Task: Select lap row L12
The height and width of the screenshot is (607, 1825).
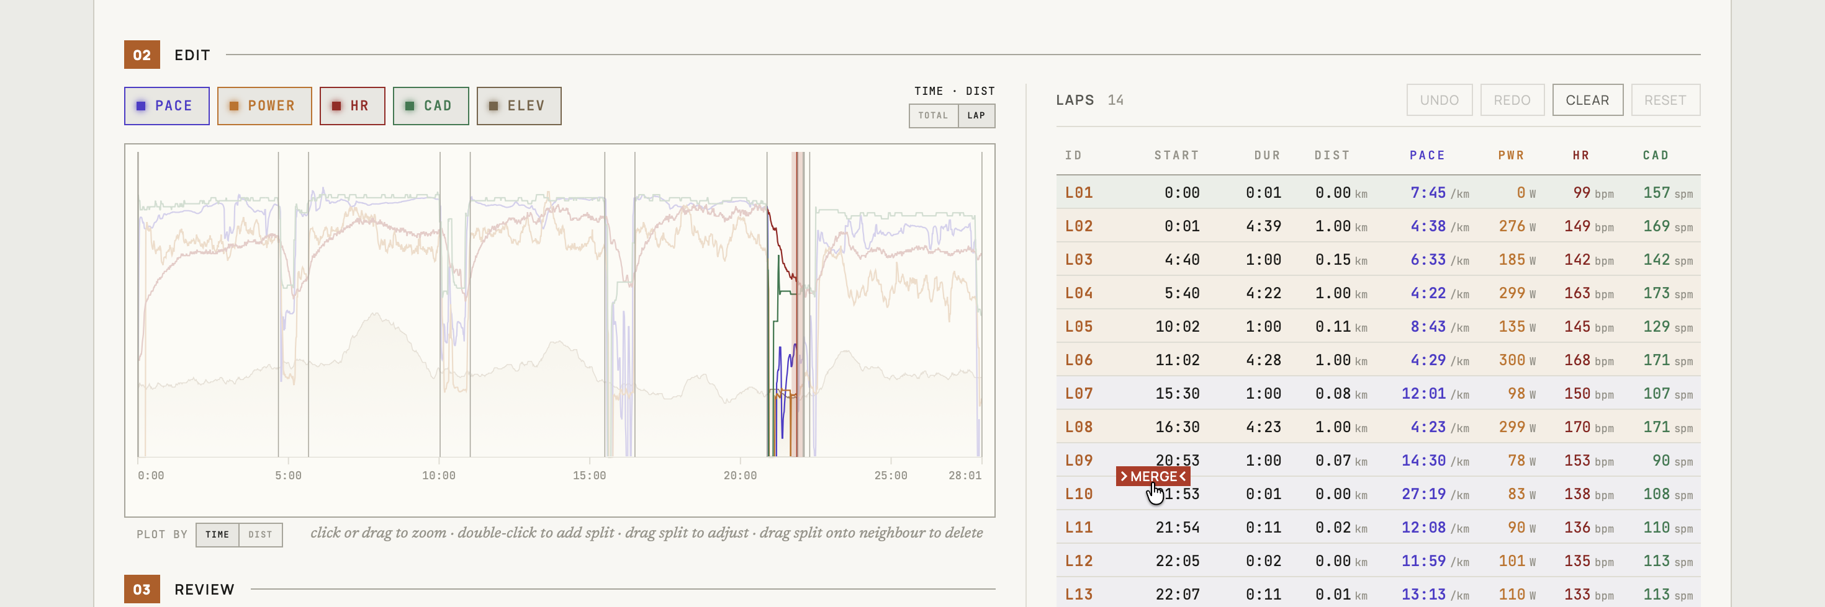Action: point(1378,561)
